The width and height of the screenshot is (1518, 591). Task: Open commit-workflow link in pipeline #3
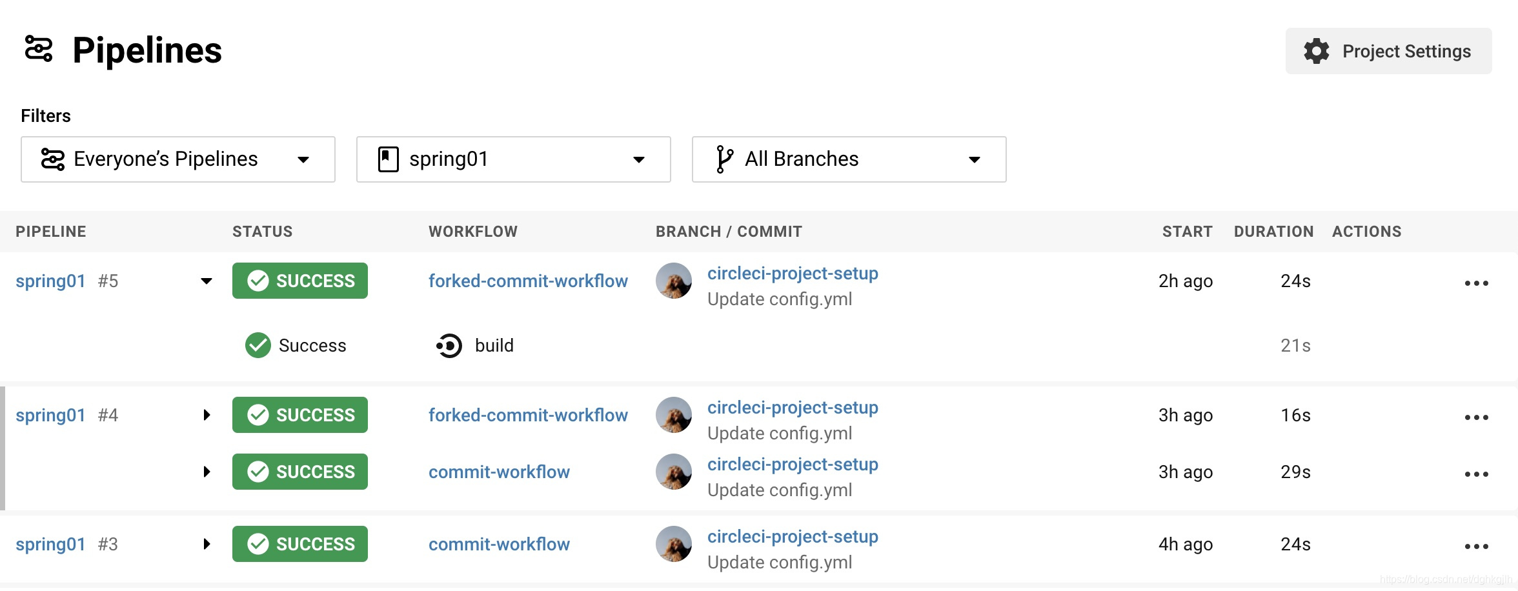(x=499, y=544)
